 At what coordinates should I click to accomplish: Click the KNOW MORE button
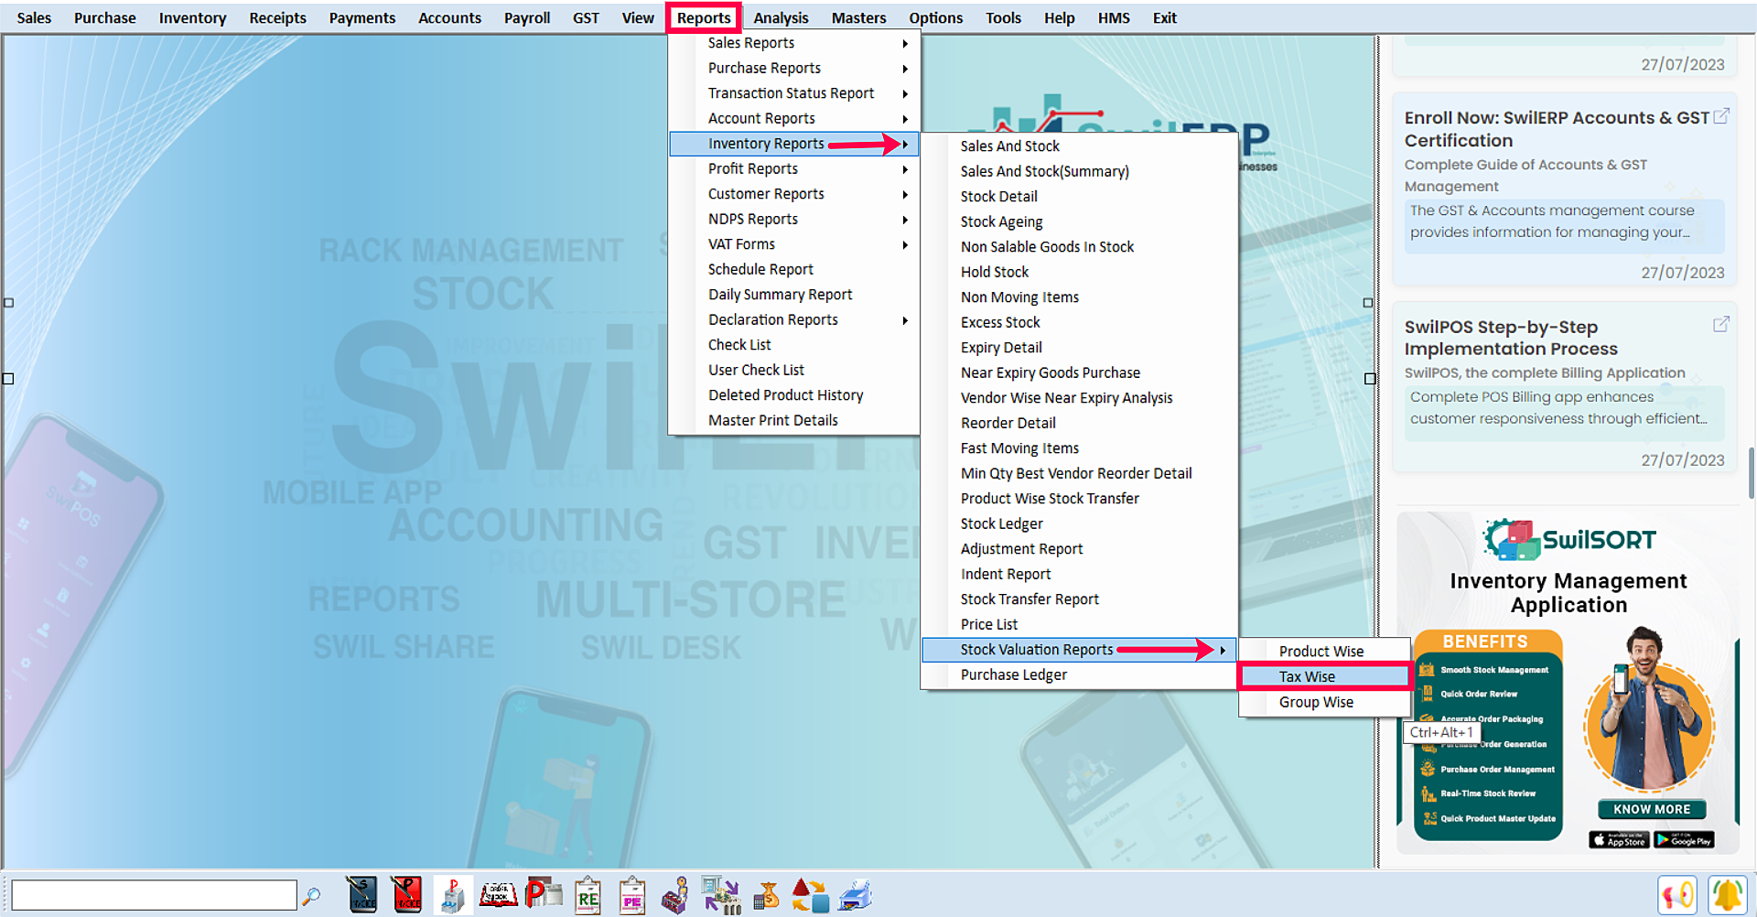click(x=1652, y=809)
